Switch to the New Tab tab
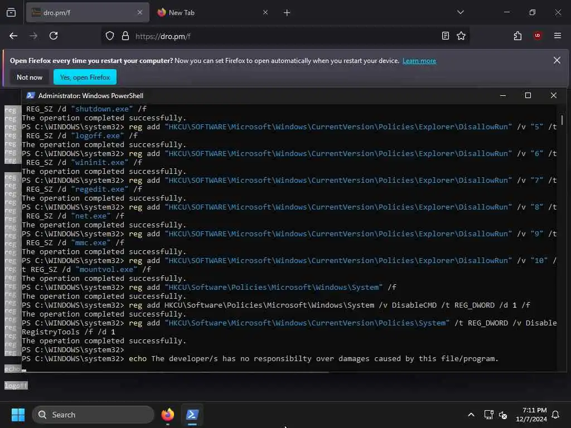This screenshot has width=571, height=428. tap(212, 12)
